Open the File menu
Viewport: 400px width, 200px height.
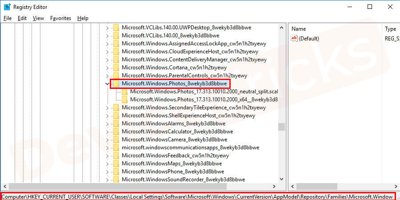coord(8,18)
